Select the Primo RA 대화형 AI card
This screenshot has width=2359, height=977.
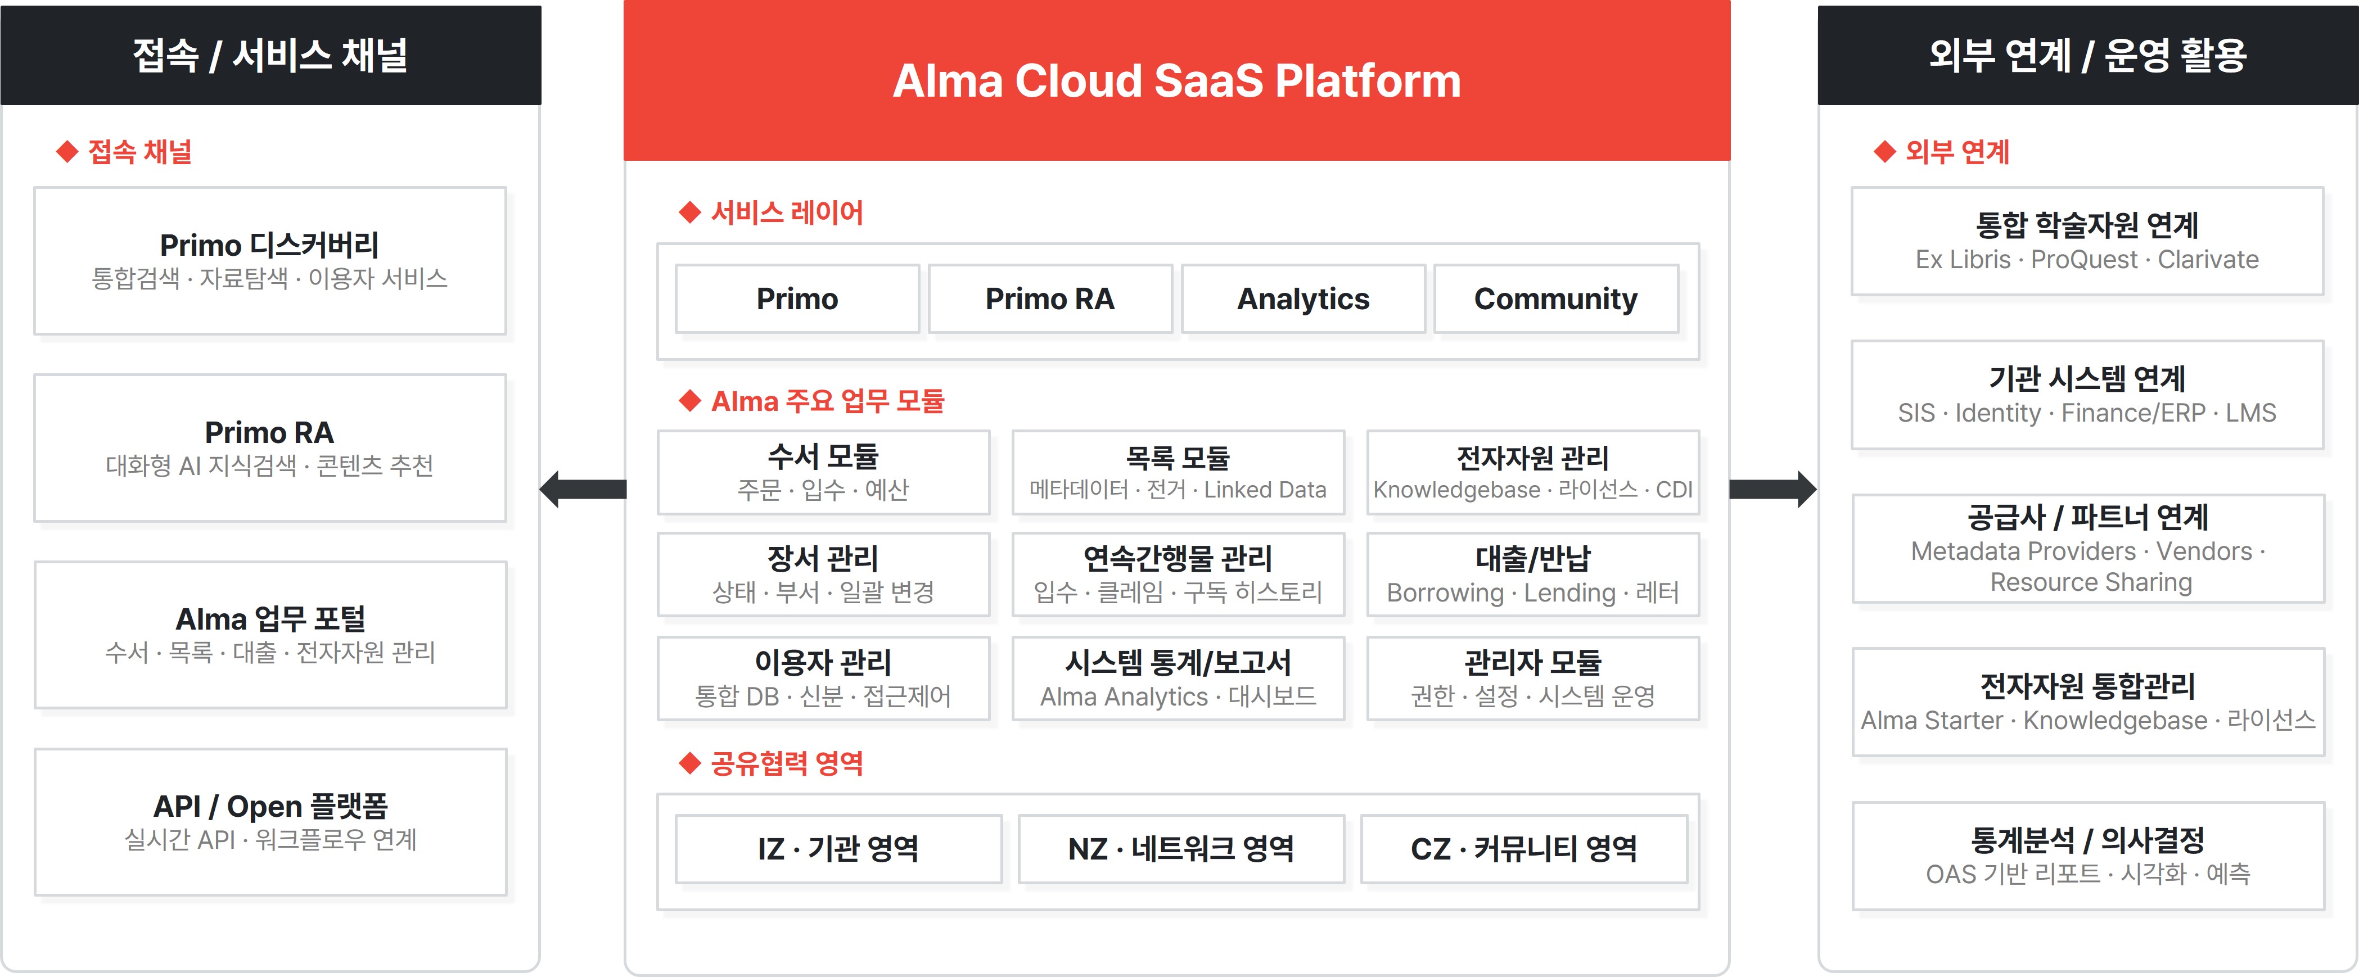pyautogui.click(x=270, y=448)
